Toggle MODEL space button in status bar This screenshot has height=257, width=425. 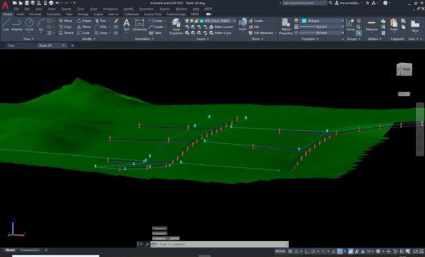tap(280, 250)
